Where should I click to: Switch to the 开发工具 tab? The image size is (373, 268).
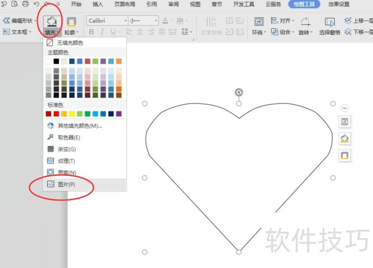244,4
